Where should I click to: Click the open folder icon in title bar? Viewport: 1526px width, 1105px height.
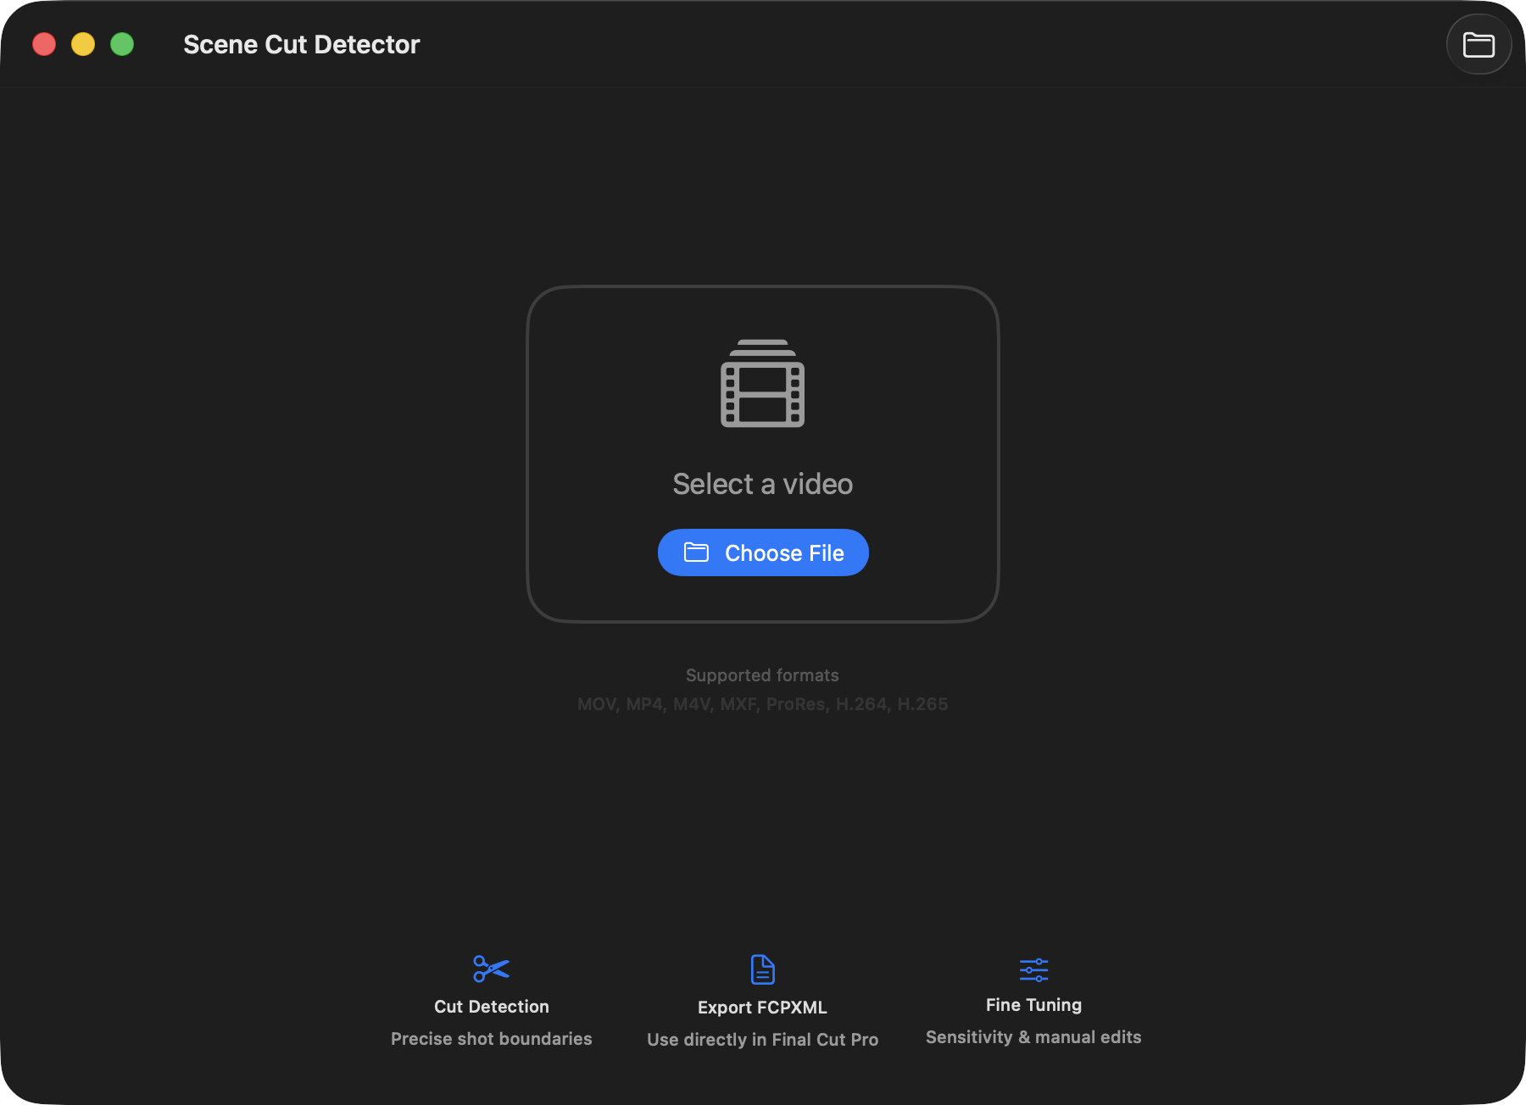click(1479, 44)
